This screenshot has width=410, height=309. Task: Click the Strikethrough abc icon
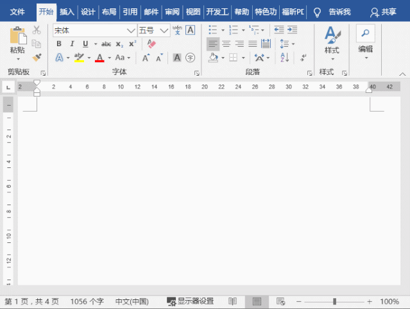[106, 44]
